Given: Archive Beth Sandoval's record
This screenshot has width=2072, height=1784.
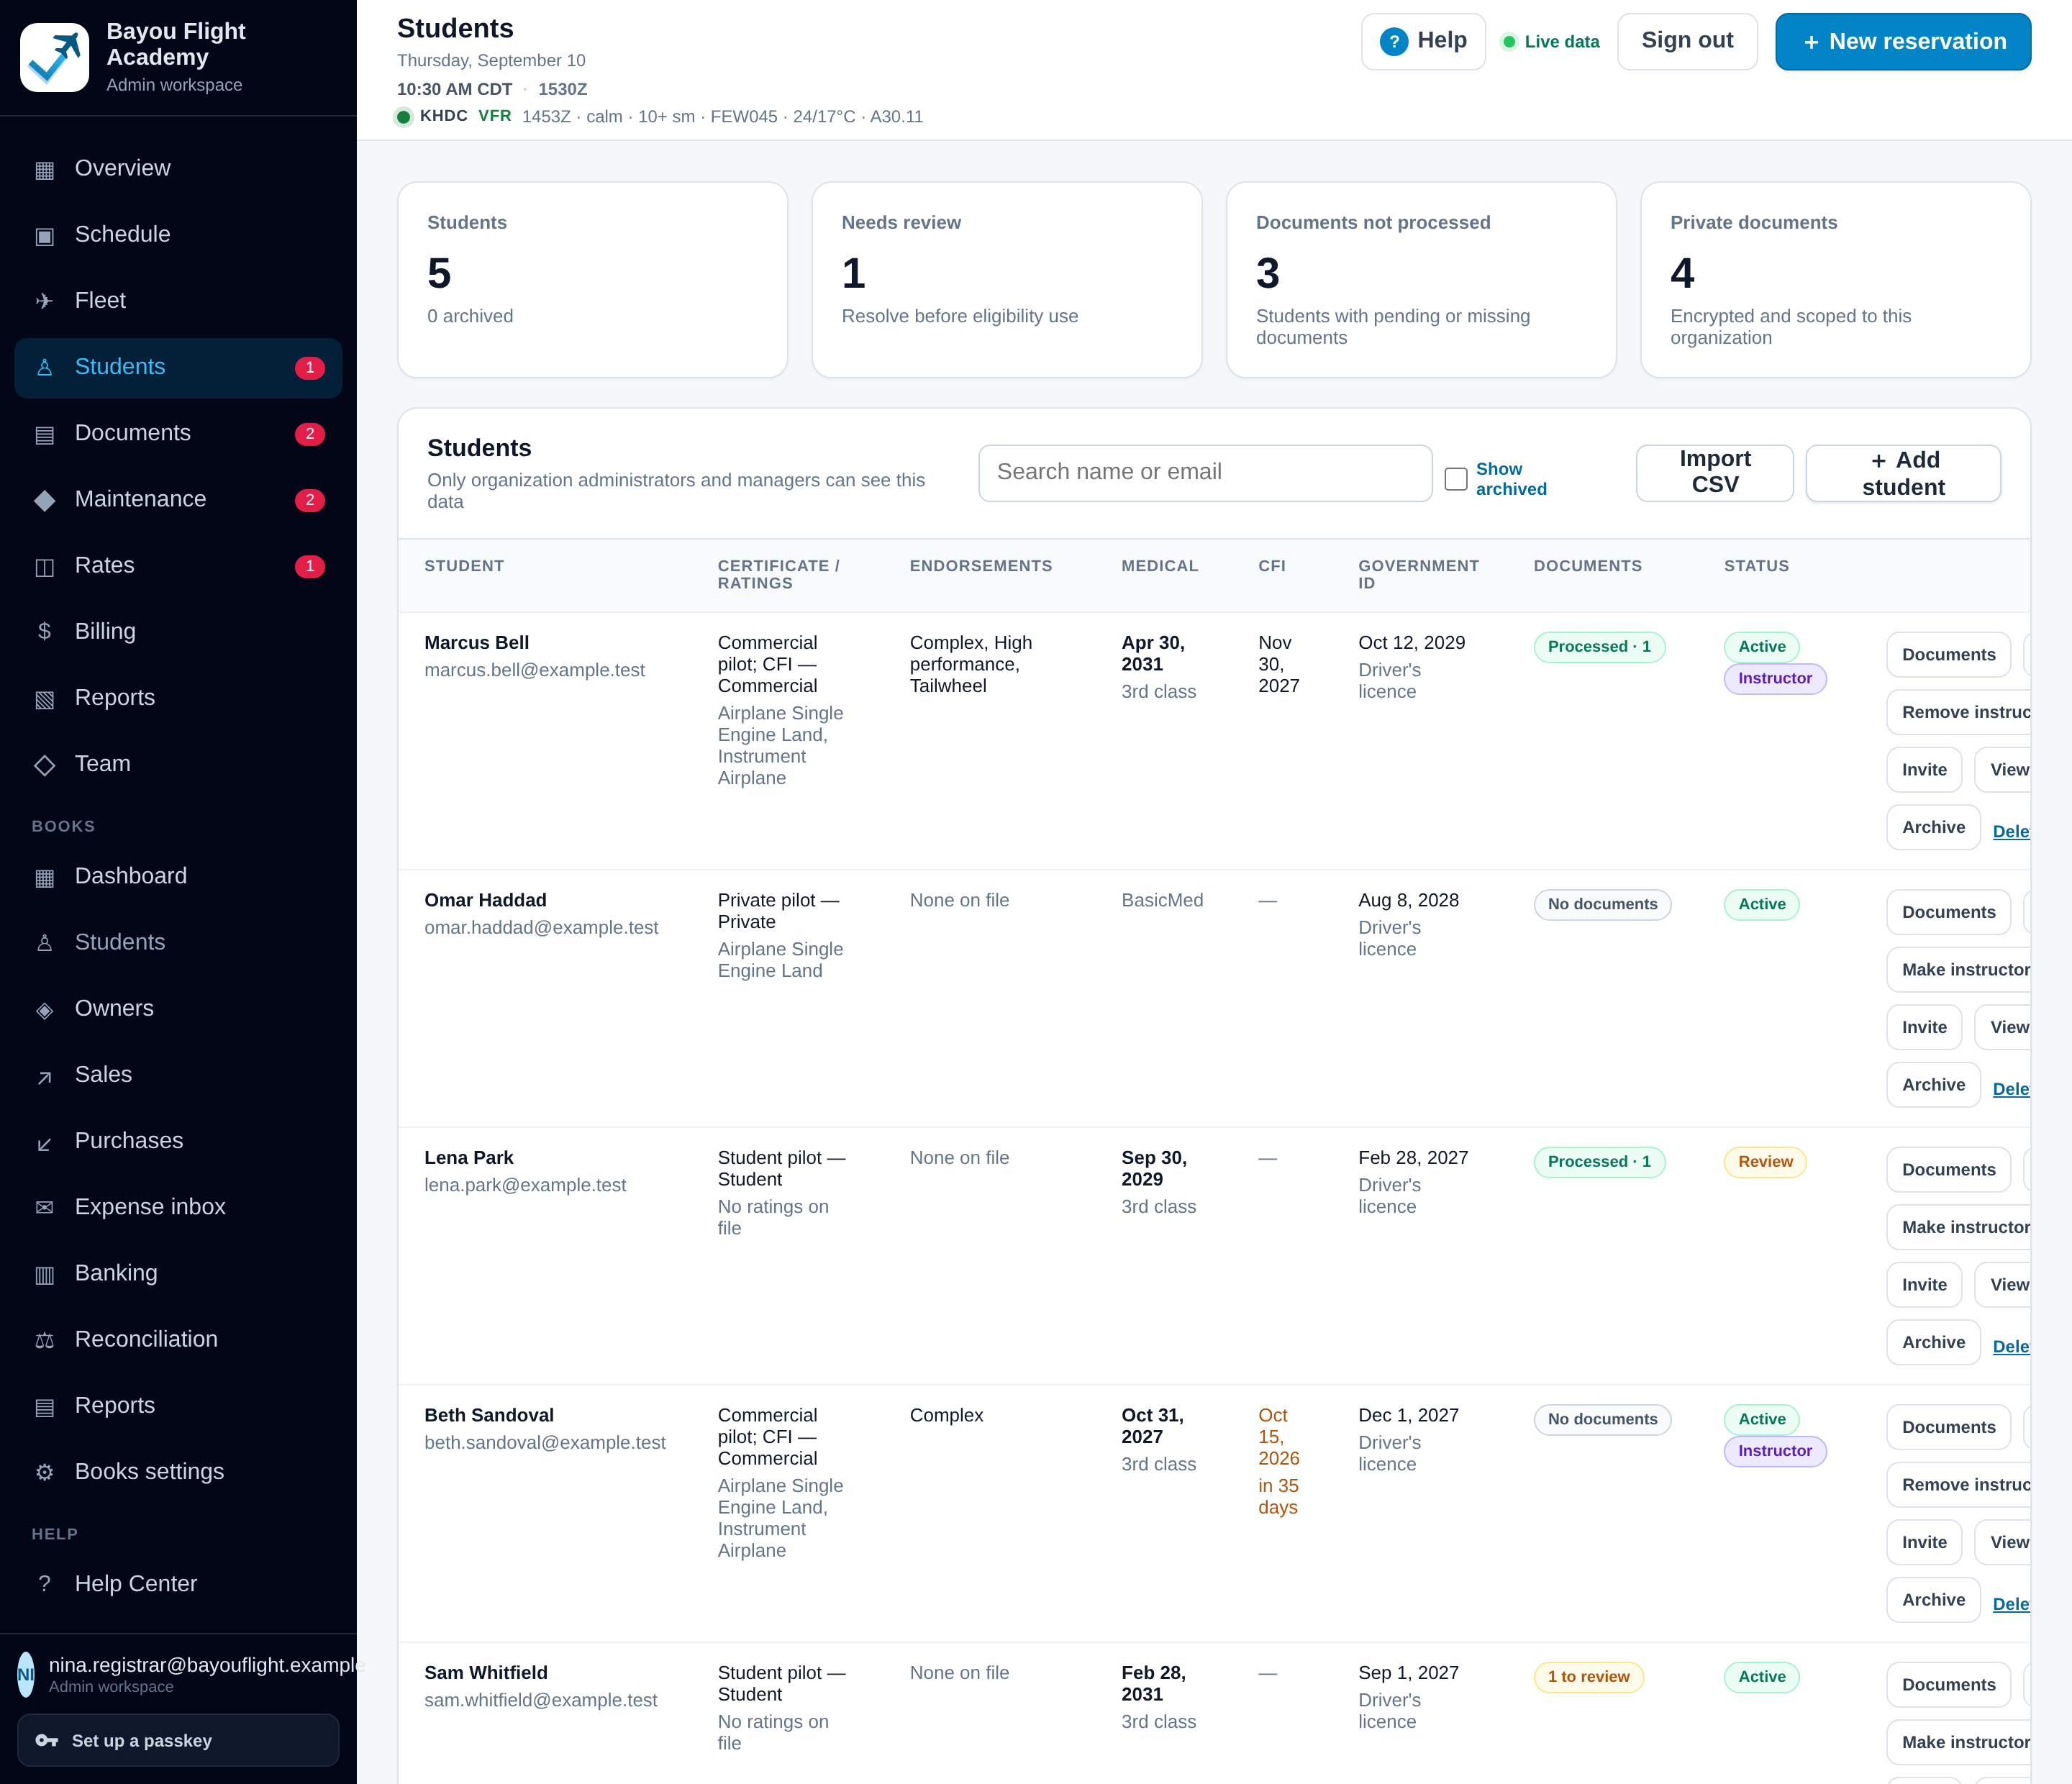Looking at the screenshot, I should click(1933, 1600).
